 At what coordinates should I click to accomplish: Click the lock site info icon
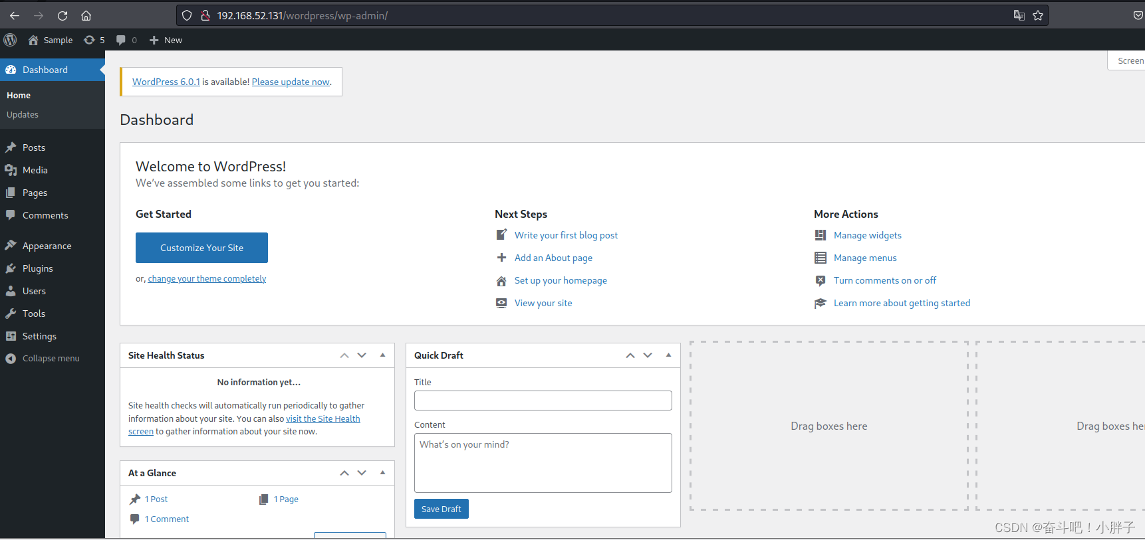pos(205,15)
